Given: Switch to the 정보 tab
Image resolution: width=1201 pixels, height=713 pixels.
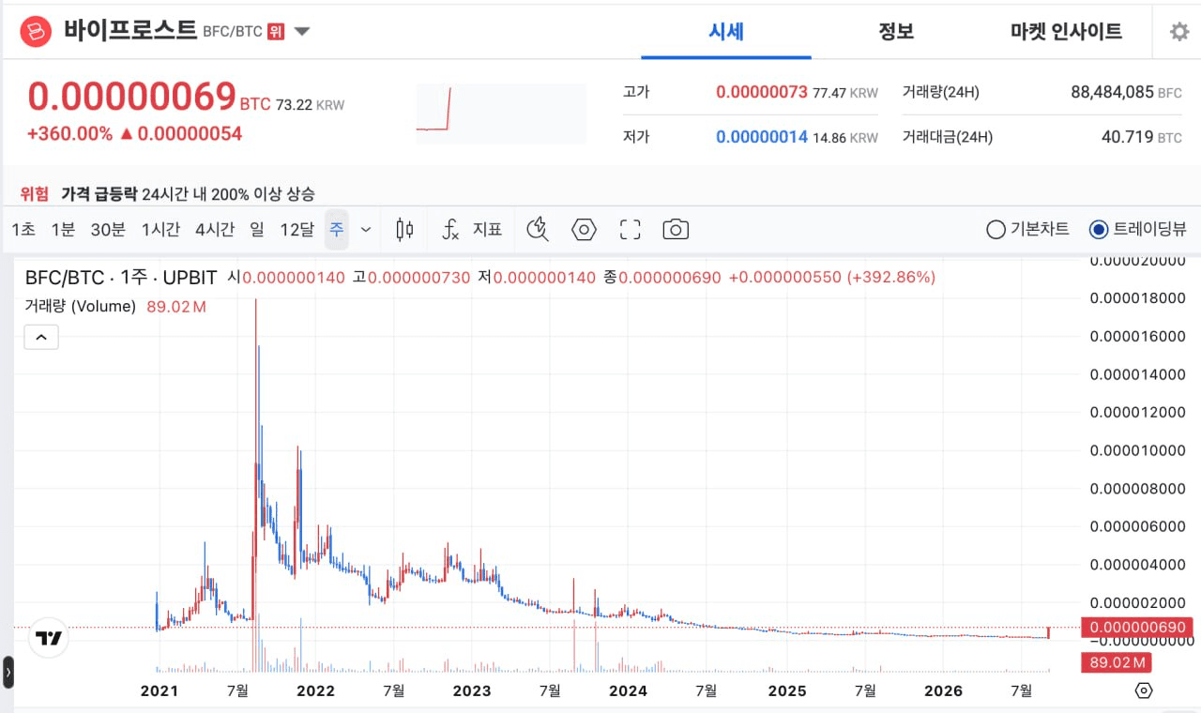Looking at the screenshot, I should [x=896, y=31].
